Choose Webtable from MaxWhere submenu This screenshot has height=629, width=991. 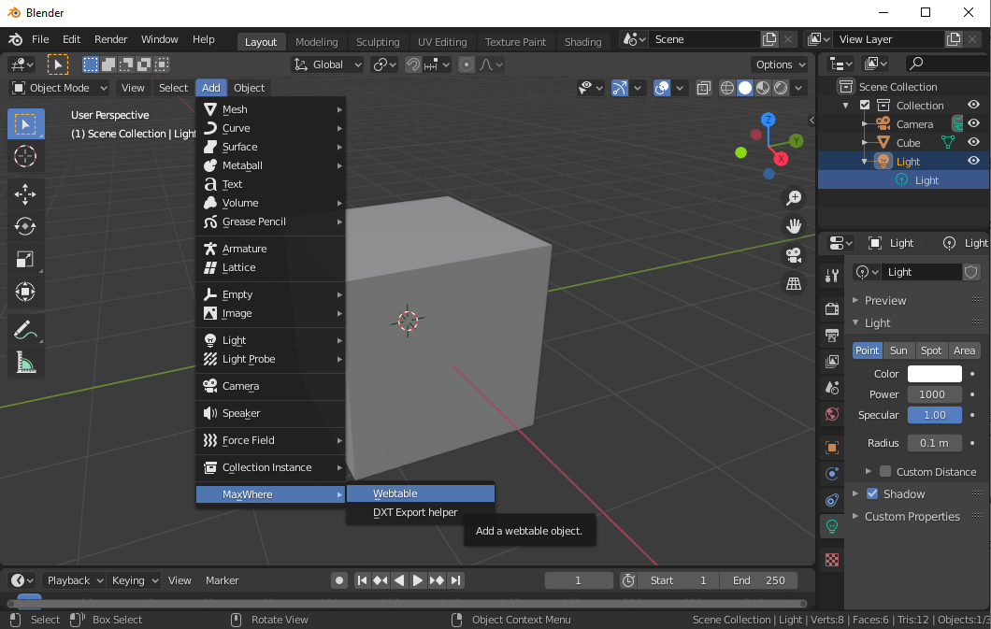pyautogui.click(x=421, y=493)
